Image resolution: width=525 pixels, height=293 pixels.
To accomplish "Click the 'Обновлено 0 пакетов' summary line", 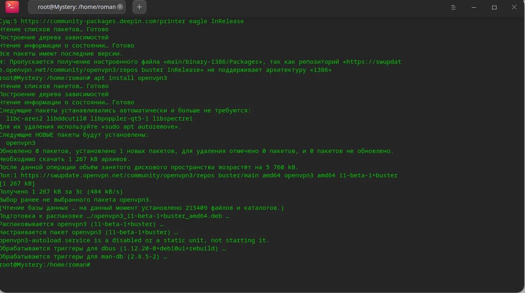I will pyautogui.click(x=197, y=151).
